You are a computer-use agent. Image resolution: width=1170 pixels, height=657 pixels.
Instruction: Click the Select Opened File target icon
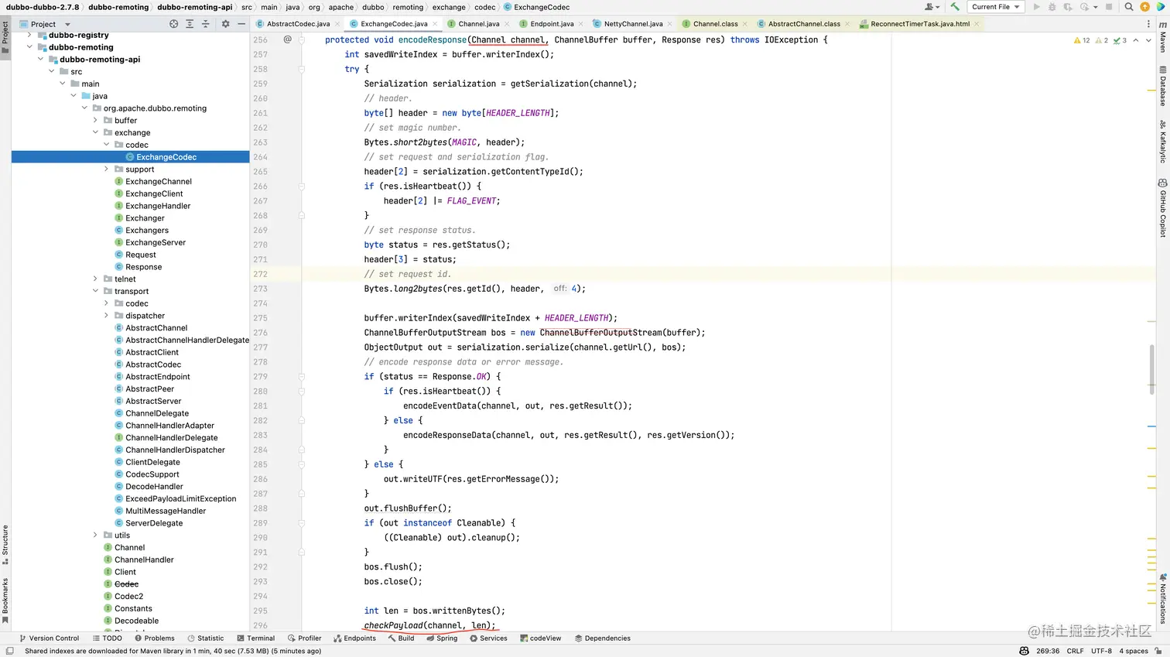[173, 24]
